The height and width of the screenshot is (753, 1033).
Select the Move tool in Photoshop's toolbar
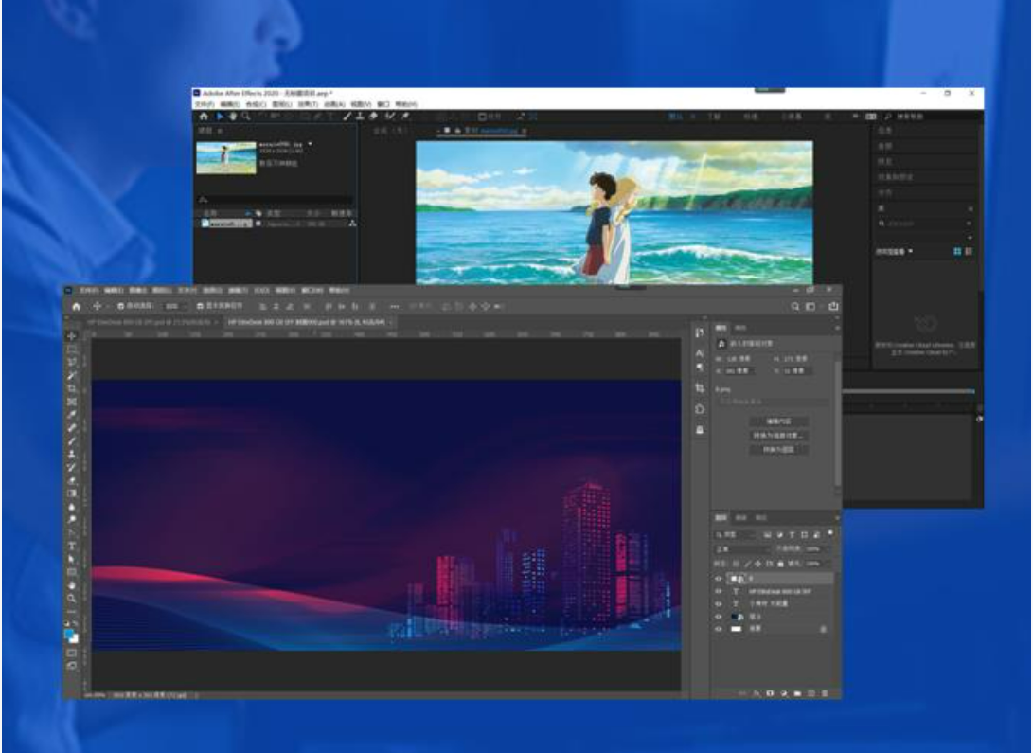pos(72,336)
